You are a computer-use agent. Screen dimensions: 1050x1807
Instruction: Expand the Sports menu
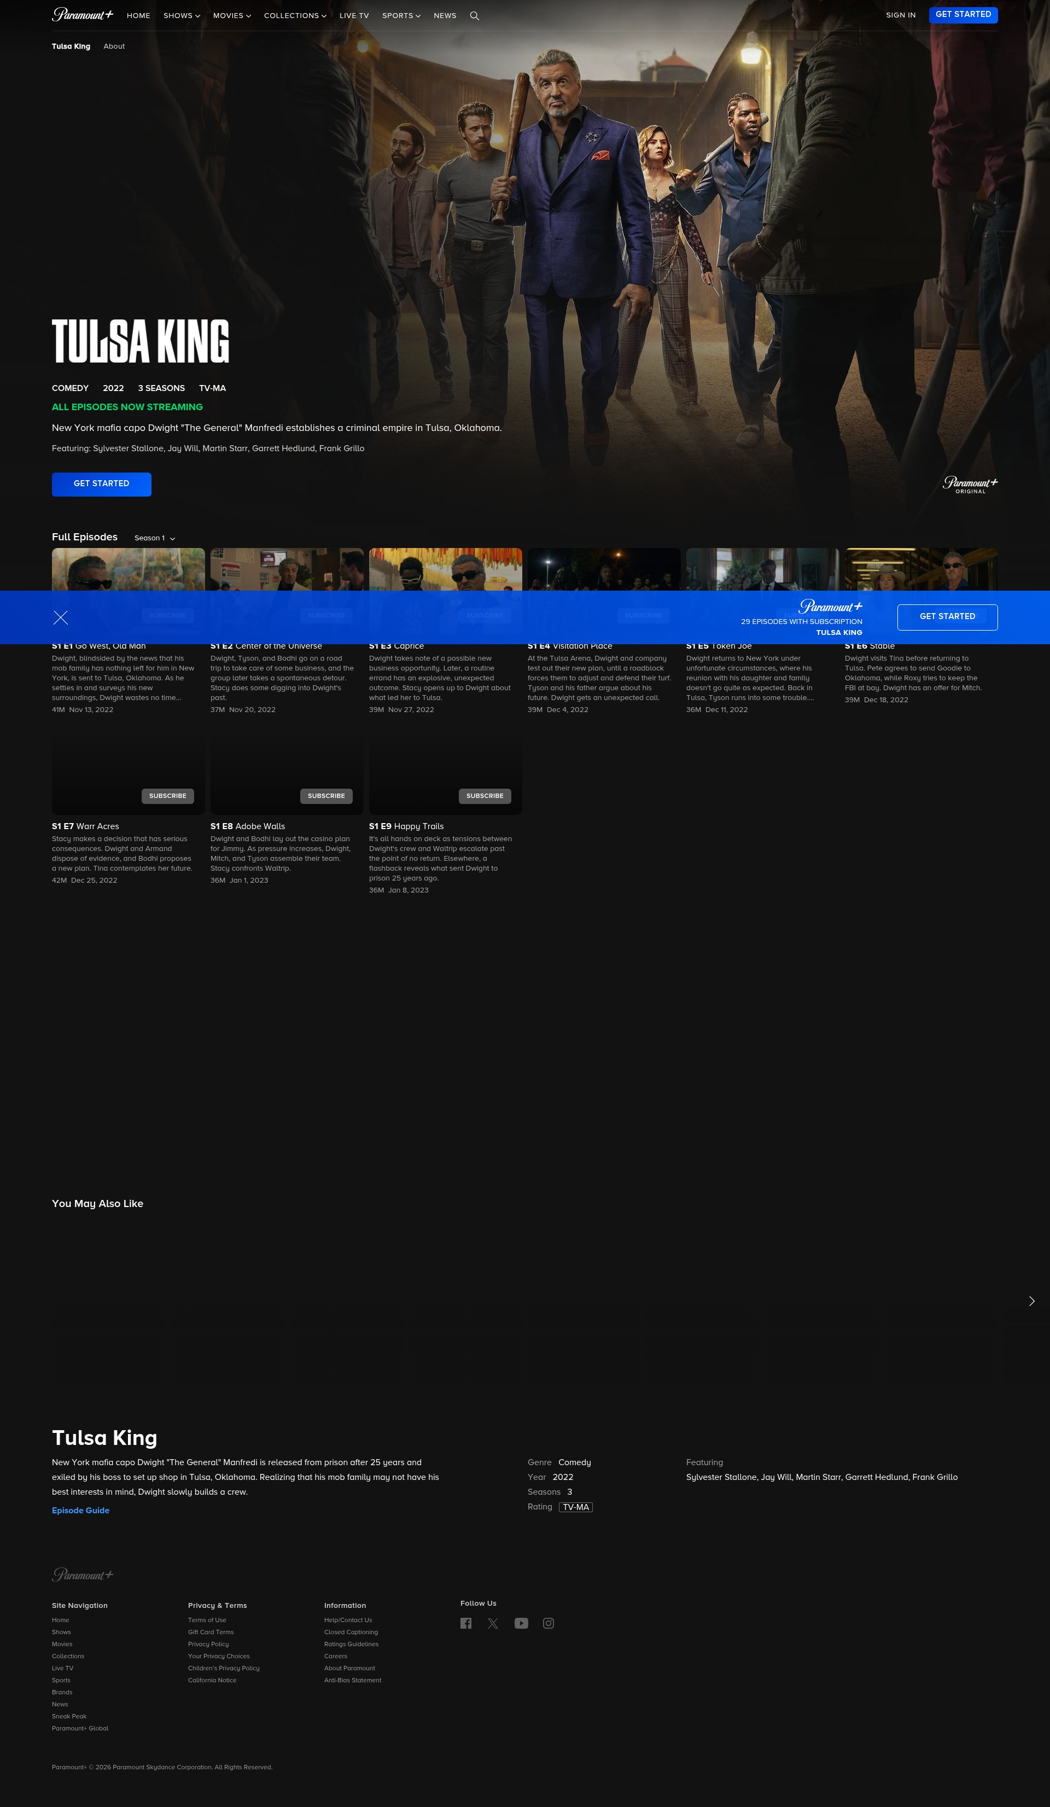tap(401, 16)
